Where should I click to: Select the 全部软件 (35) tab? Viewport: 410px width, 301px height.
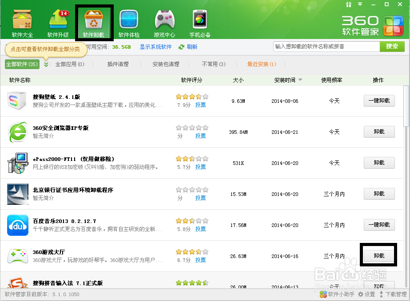(22, 64)
